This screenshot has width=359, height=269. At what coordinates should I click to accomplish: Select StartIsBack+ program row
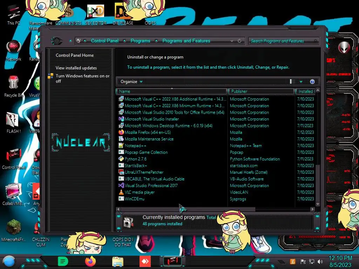tap(216, 165)
